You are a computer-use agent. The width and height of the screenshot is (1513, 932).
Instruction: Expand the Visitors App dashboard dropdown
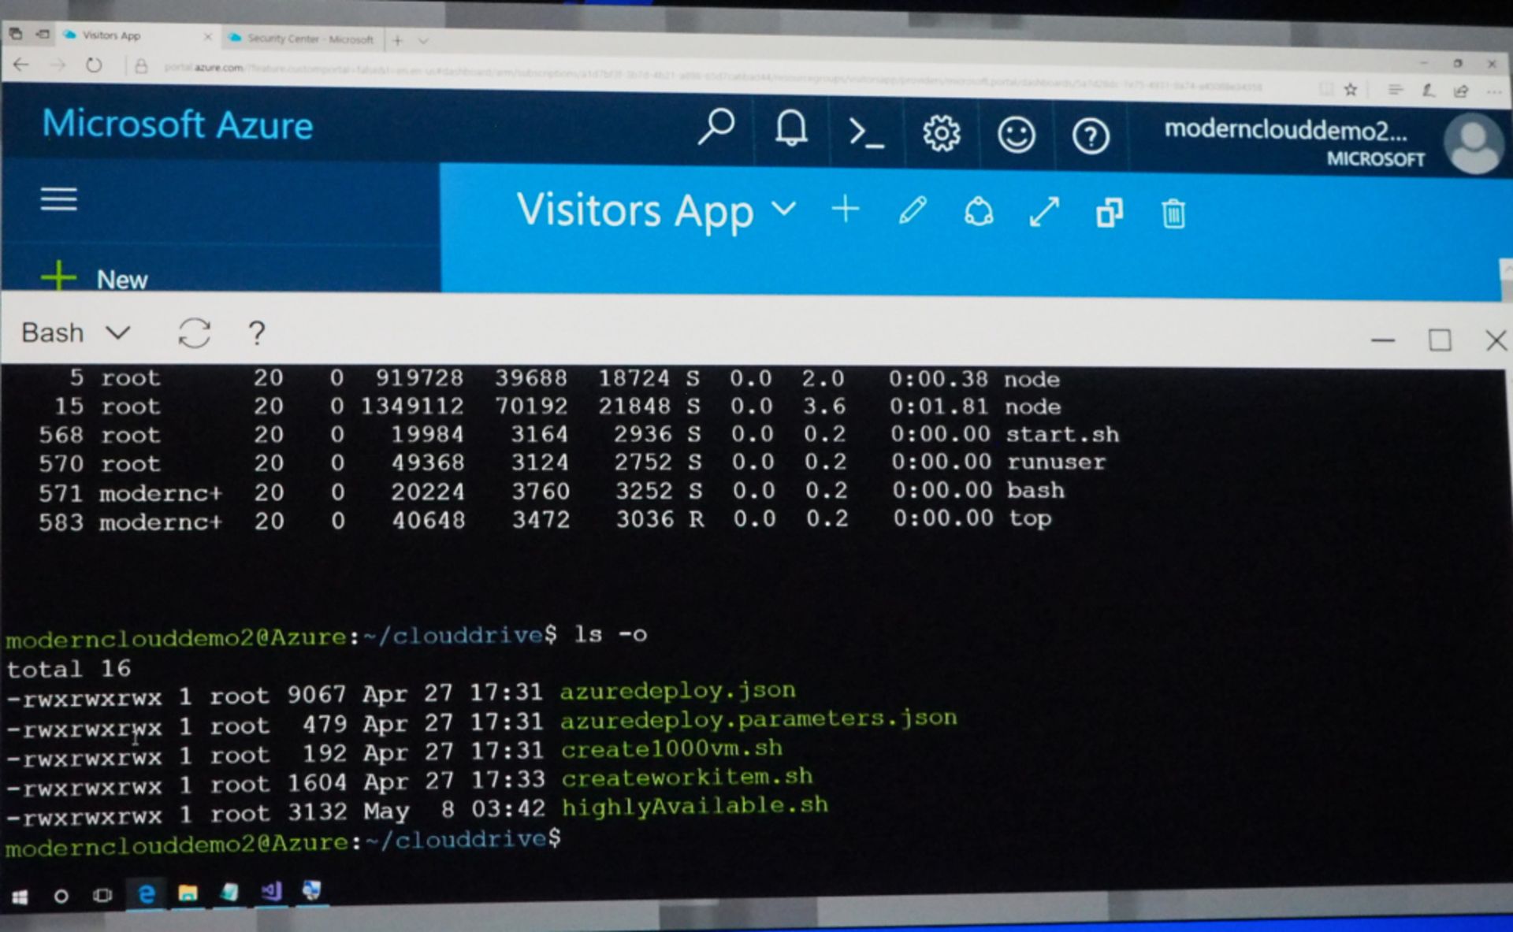(783, 209)
